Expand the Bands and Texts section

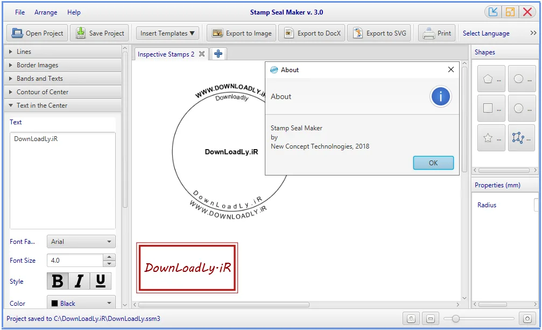[62, 79]
